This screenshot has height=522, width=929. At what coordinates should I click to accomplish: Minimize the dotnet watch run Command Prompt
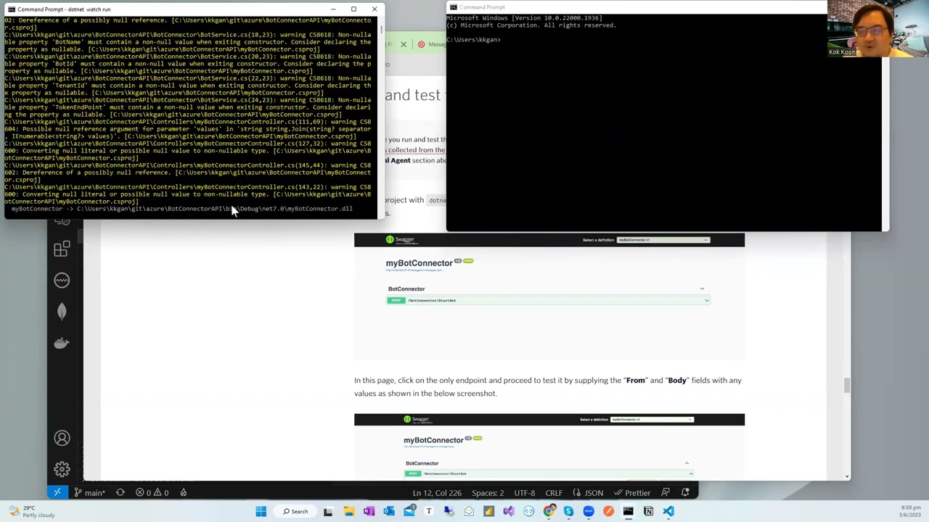pos(333,9)
